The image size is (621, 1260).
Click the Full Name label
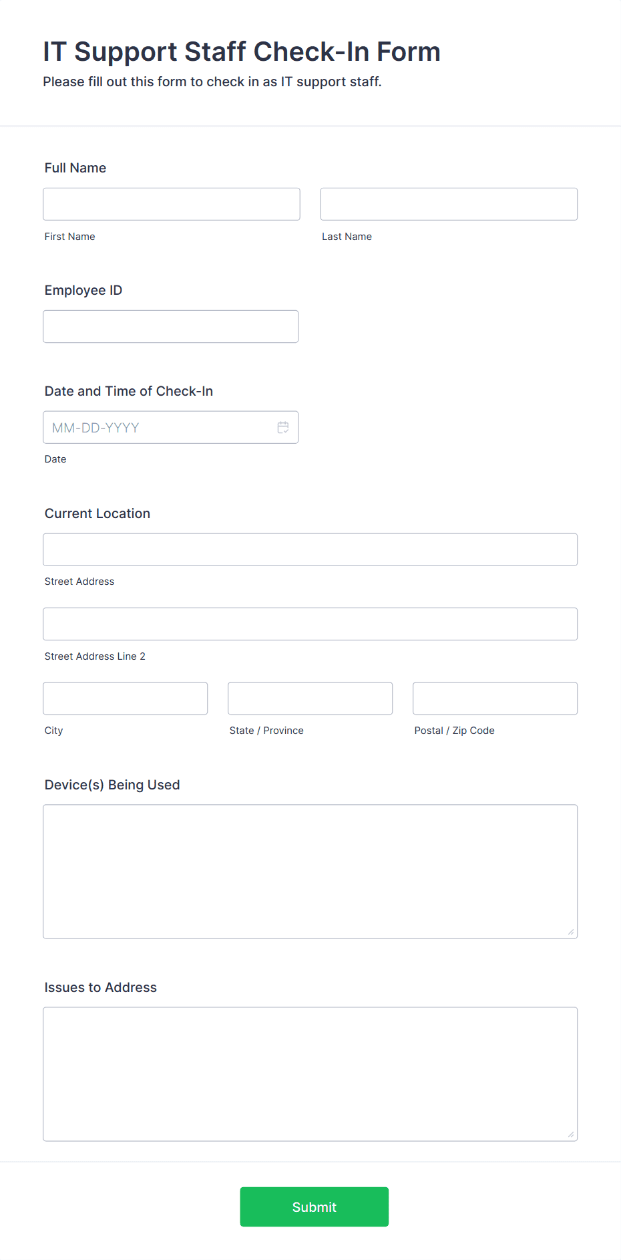(x=75, y=168)
